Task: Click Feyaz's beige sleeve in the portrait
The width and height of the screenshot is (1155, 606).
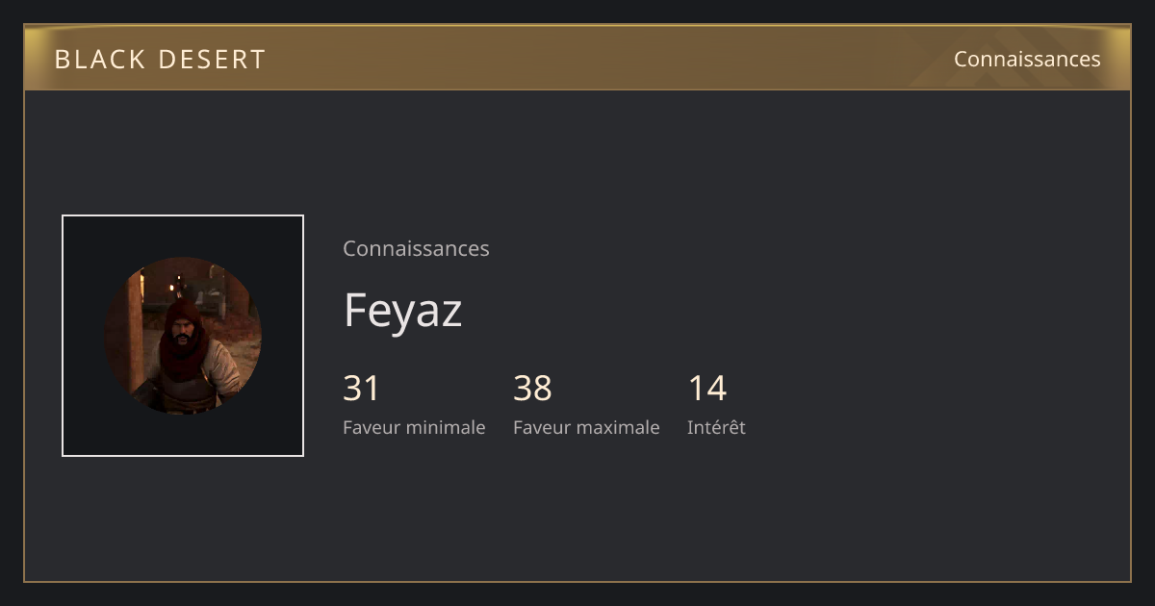Action: 224,366
